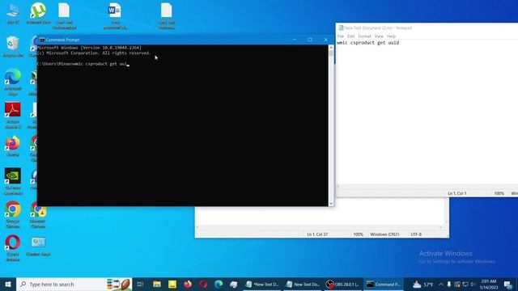Open the Format menu in Notepad
518x291 pixels.
click(x=364, y=36)
